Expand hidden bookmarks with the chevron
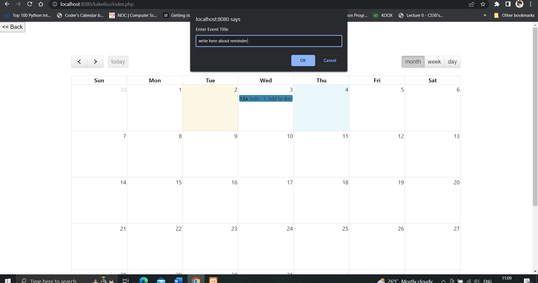The image size is (538, 283). [x=485, y=15]
